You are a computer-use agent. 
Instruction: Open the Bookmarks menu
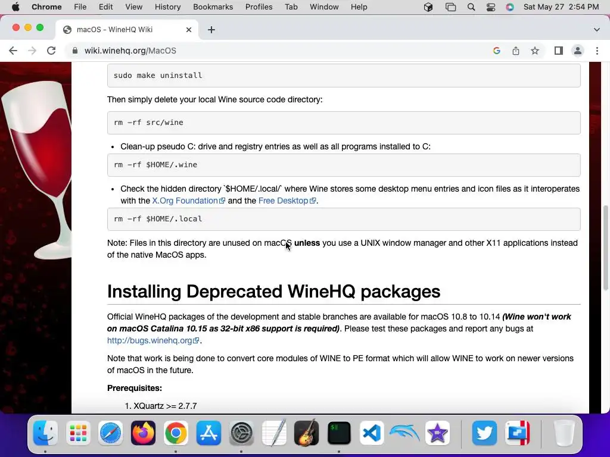(213, 7)
